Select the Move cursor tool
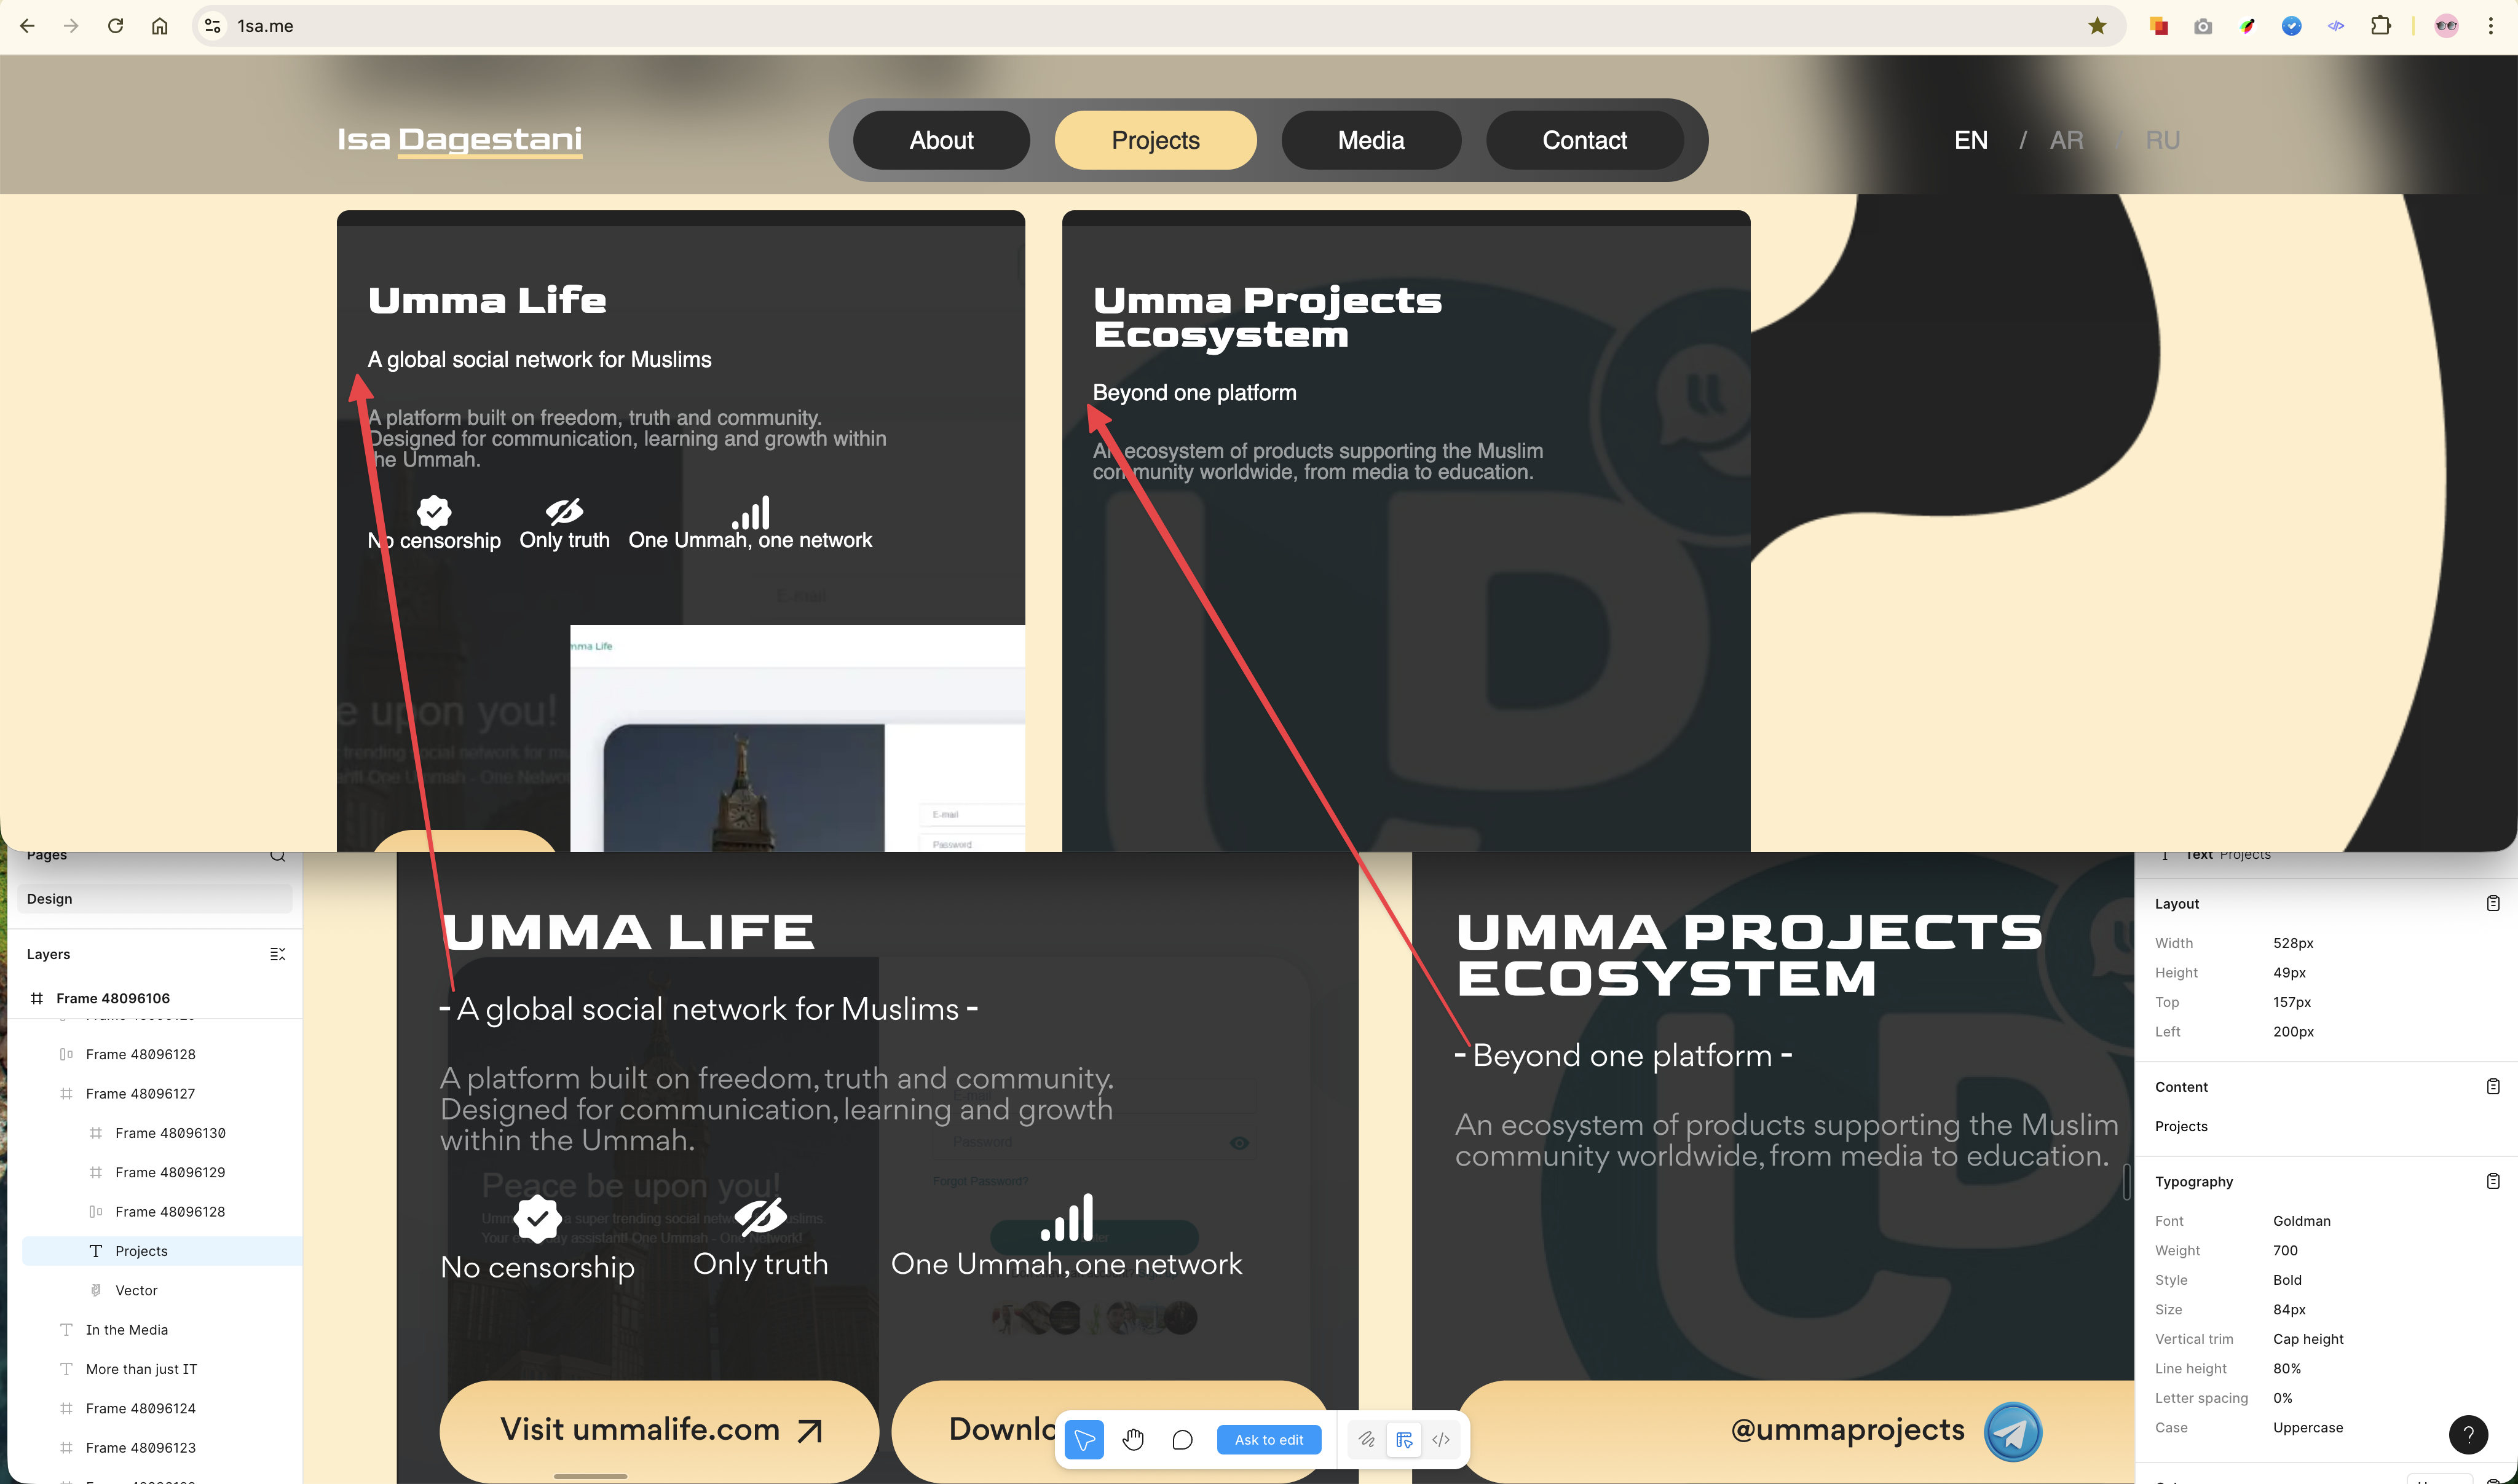This screenshot has width=2518, height=1484. [1084, 1439]
